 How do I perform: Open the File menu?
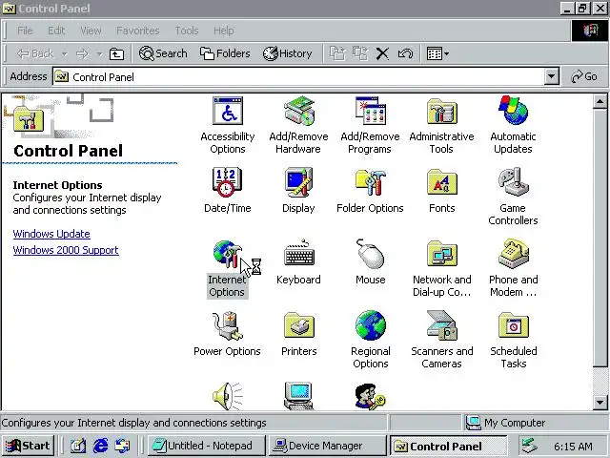click(x=25, y=31)
